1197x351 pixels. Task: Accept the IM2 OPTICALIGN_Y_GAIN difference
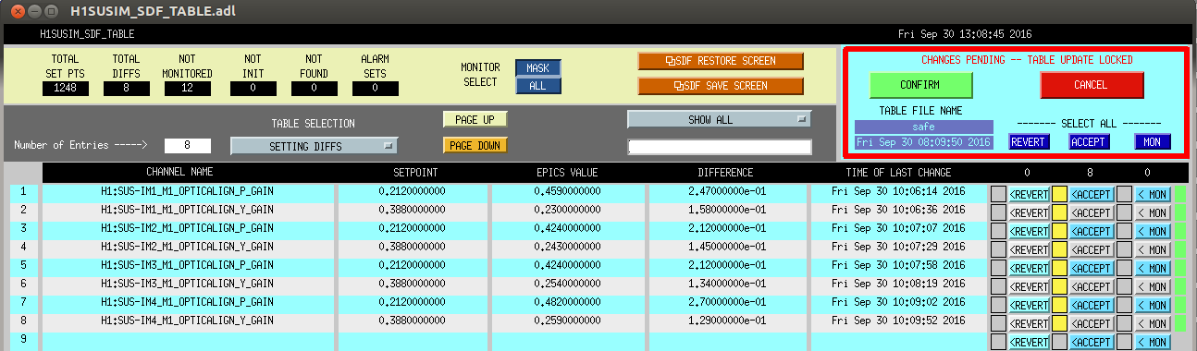[1092, 249]
